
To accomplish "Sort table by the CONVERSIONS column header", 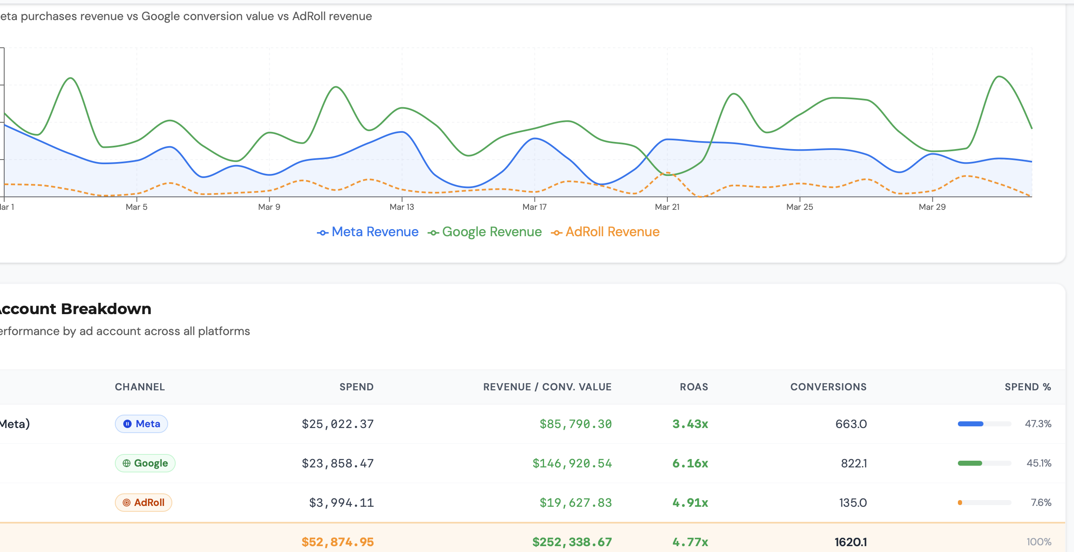I will 828,387.
